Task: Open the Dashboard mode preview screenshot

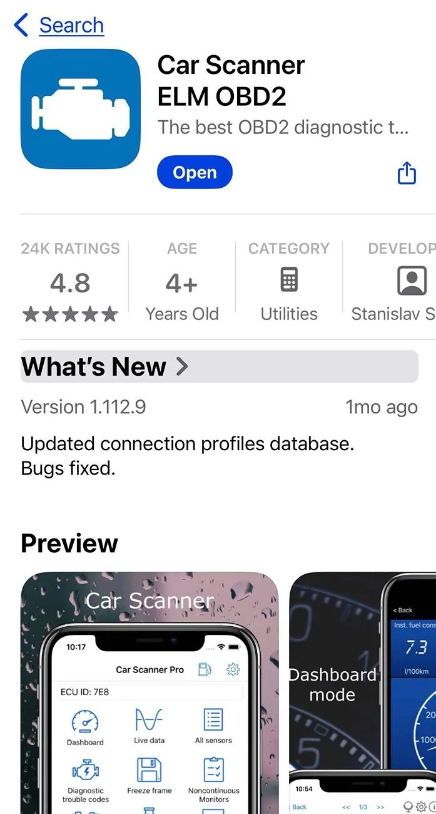Action: click(363, 693)
